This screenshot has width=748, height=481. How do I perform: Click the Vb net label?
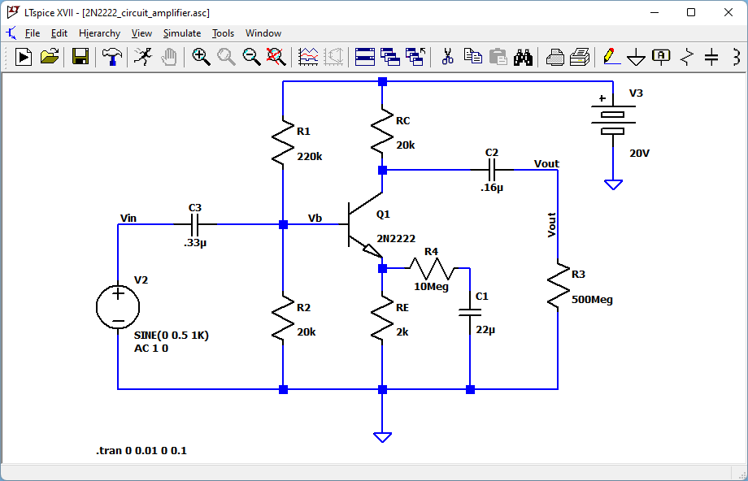tap(315, 218)
